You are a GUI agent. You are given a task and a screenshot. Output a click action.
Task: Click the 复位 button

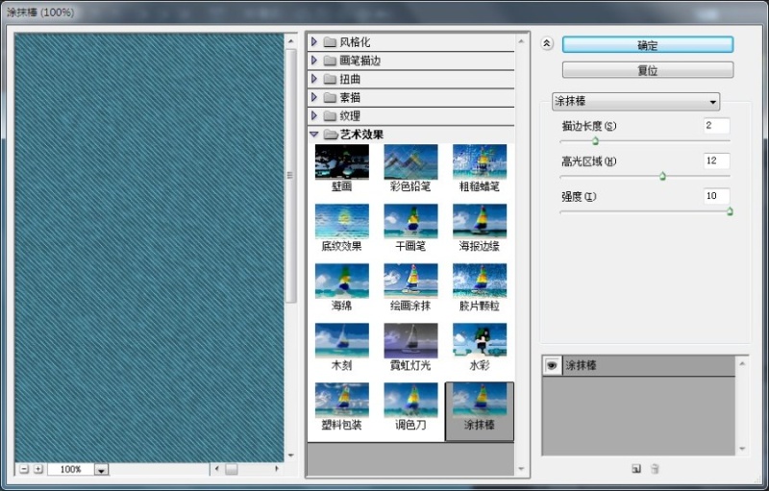[x=647, y=70]
